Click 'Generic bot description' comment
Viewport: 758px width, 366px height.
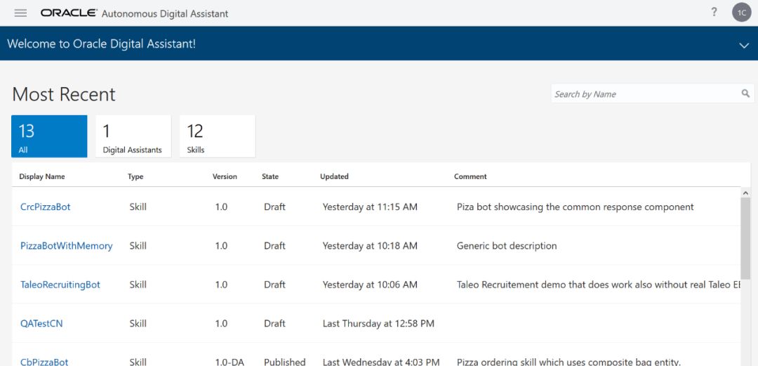[x=507, y=246]
